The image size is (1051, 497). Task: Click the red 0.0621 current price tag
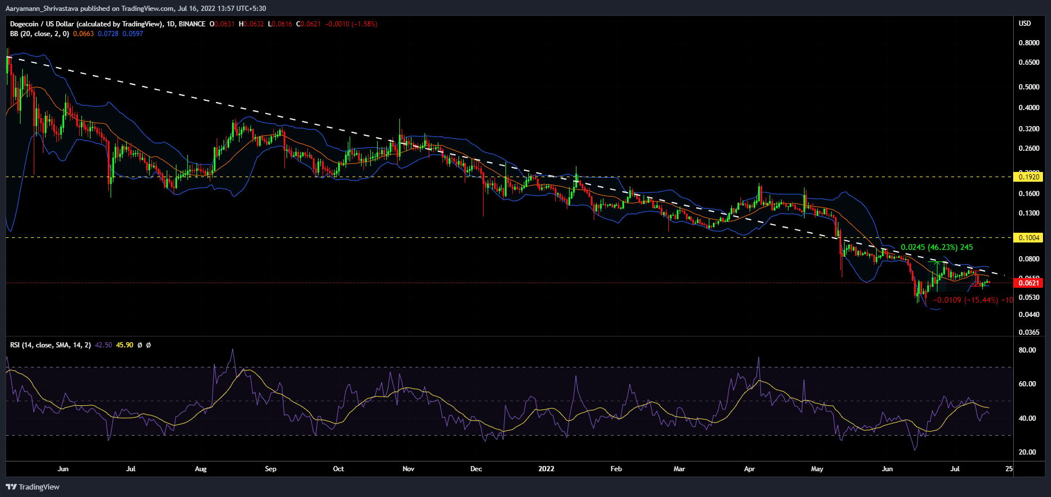click(x=1028, y=283)
